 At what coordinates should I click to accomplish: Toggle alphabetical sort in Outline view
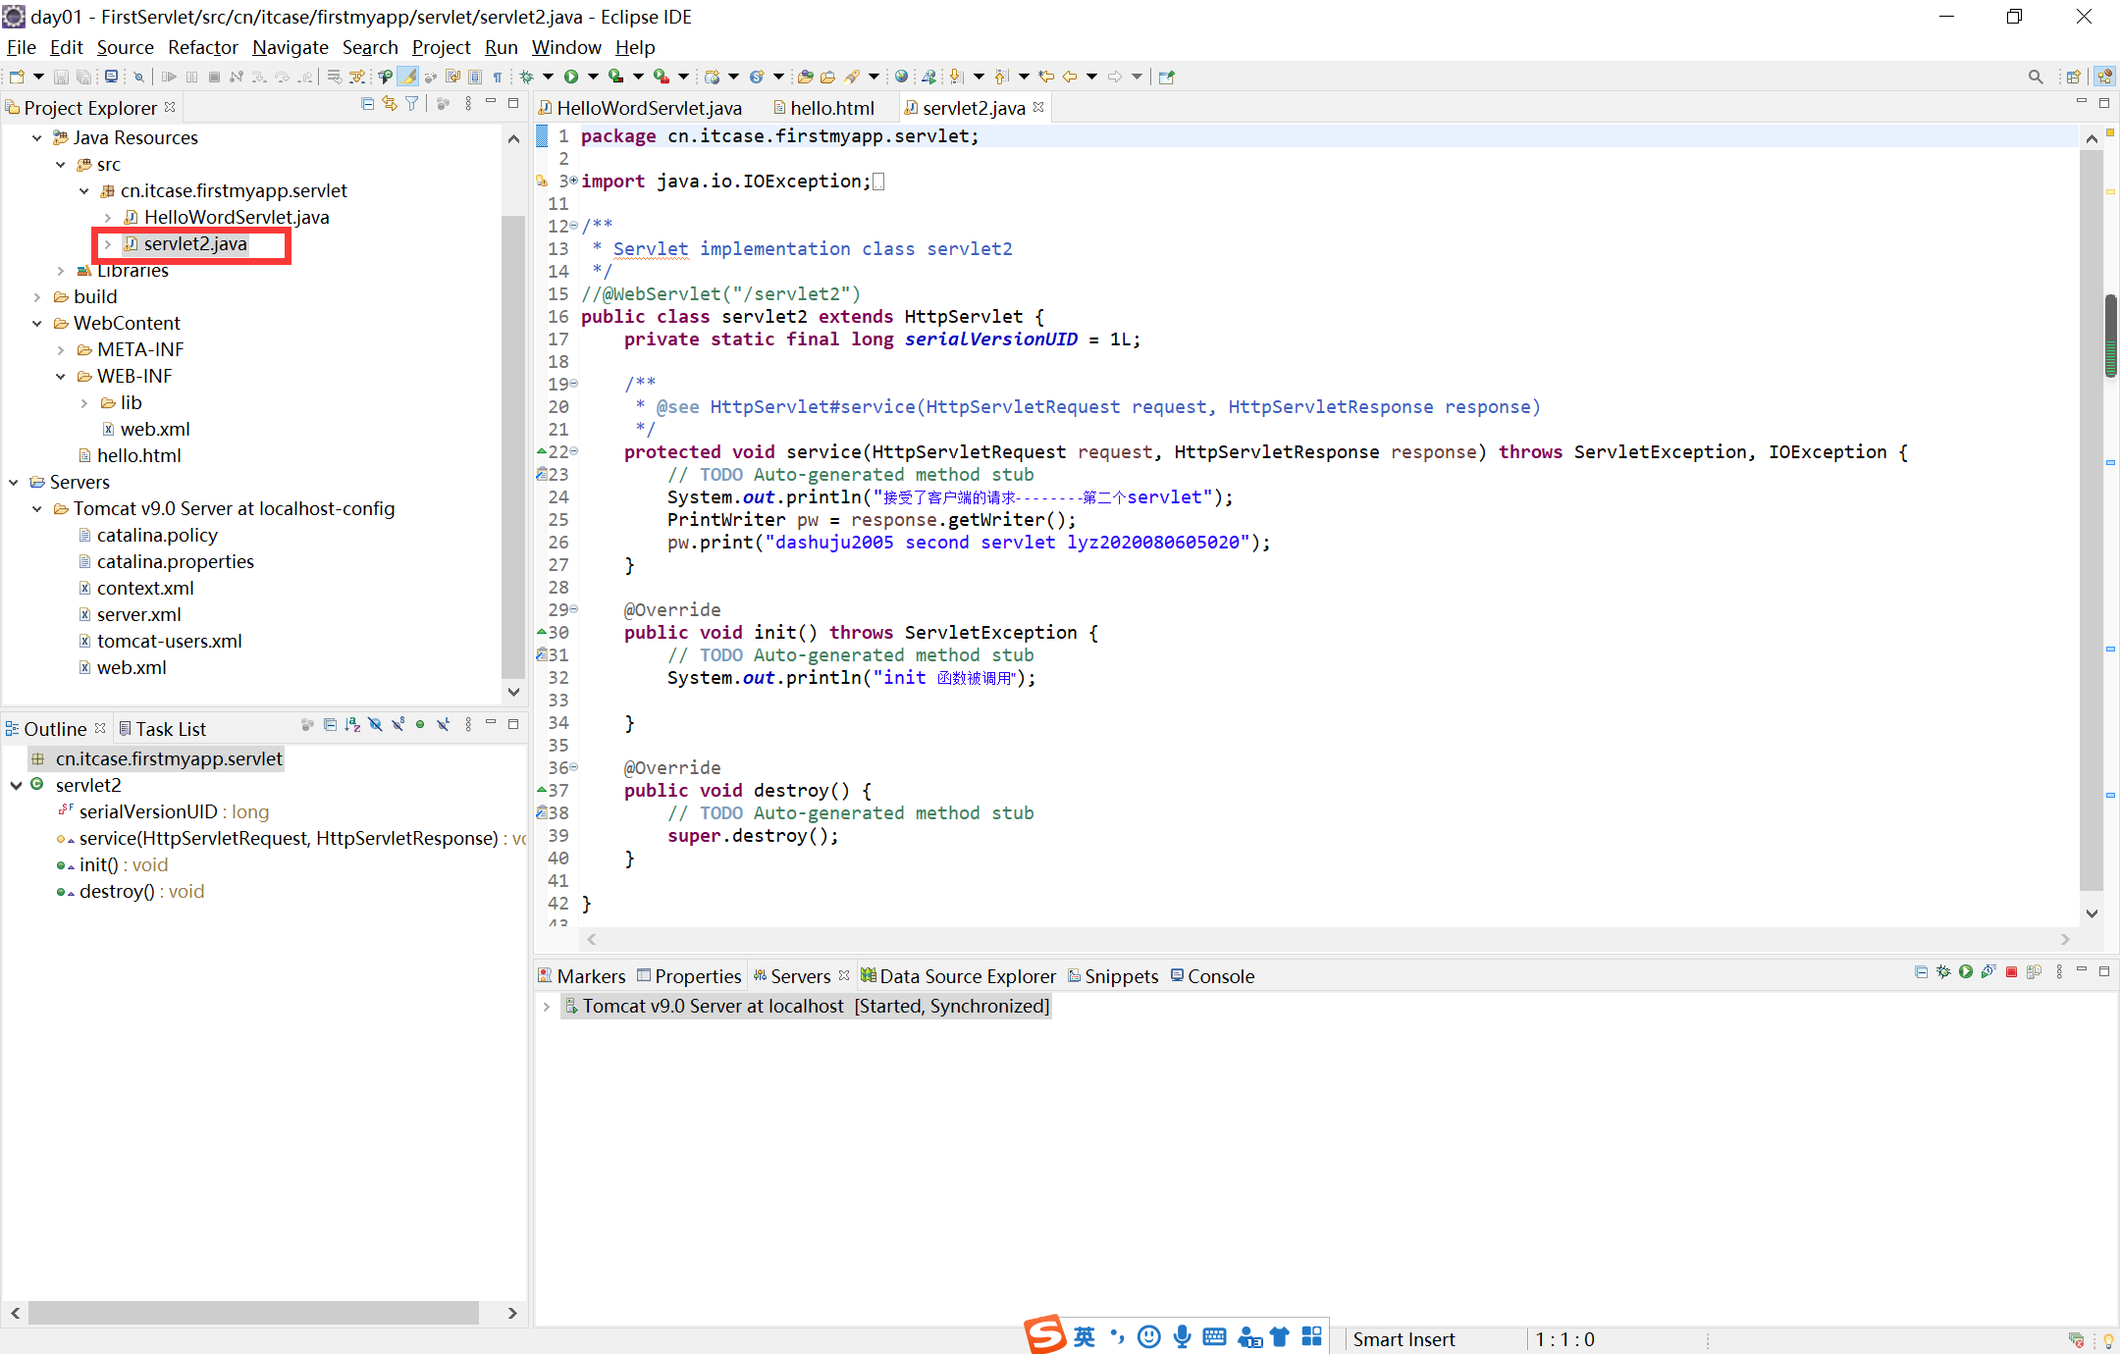pos(352,725)
